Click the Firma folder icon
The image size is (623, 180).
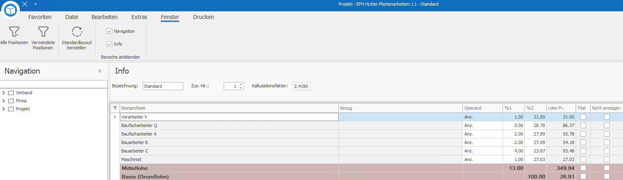coord(11,101)
